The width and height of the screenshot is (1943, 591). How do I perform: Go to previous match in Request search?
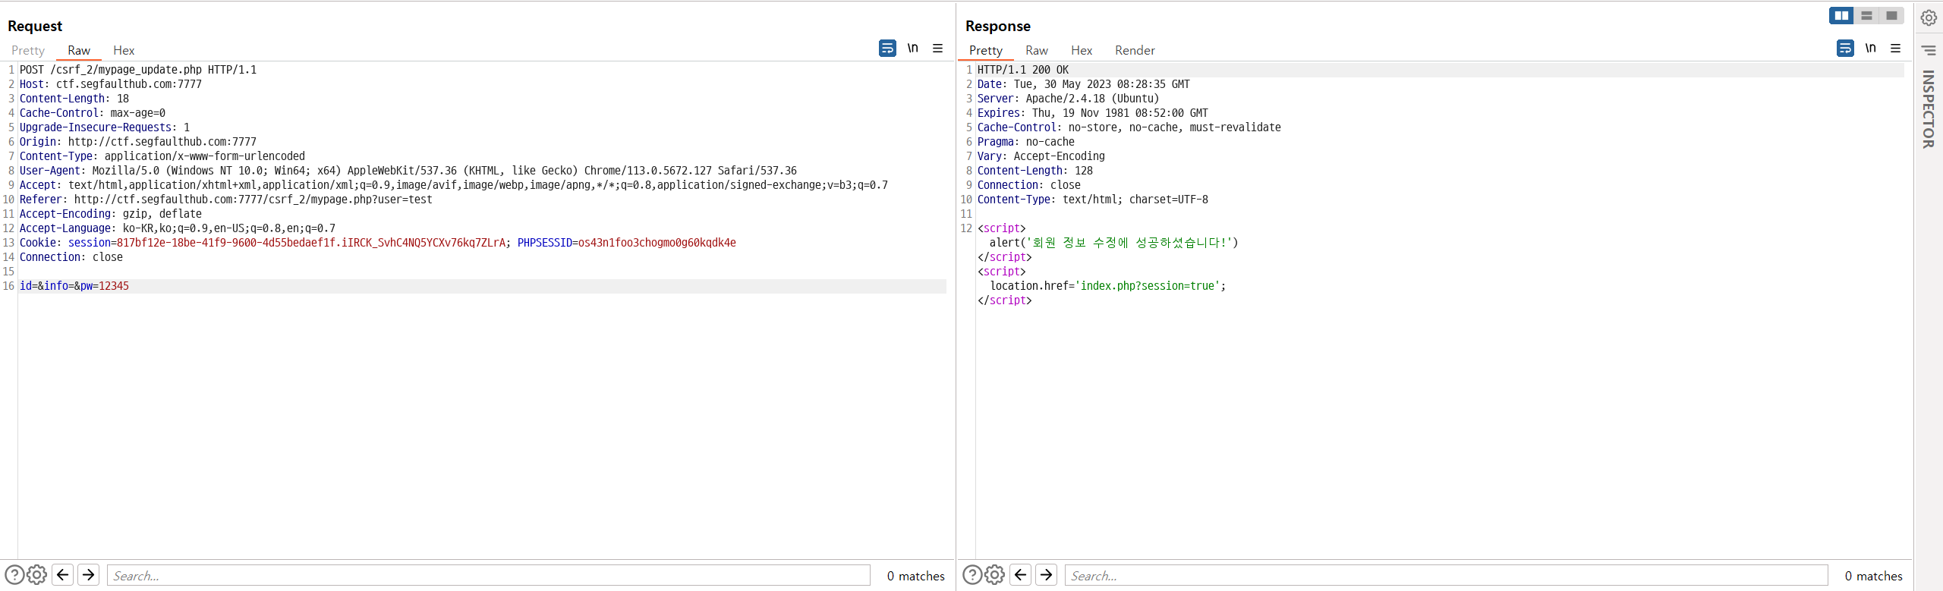tap(63, 575)
